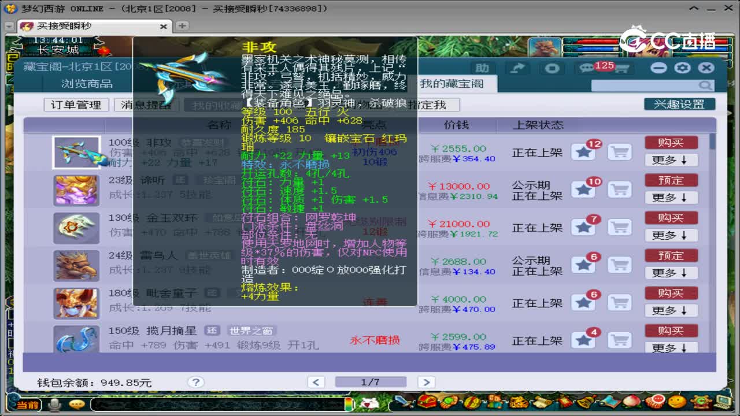Expand 更多 menu for 毗舍童子 row
This screenshot has height=416, width=740.
(x=671, y=310)
